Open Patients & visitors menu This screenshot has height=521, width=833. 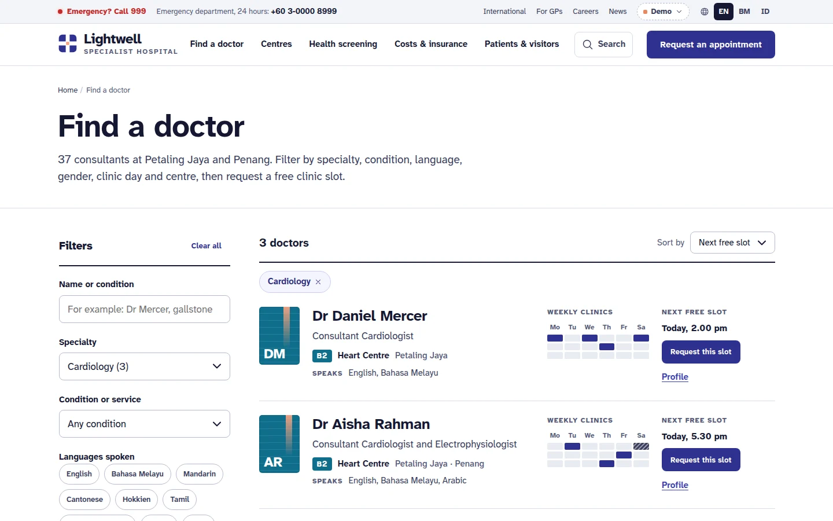coord(522,44)
